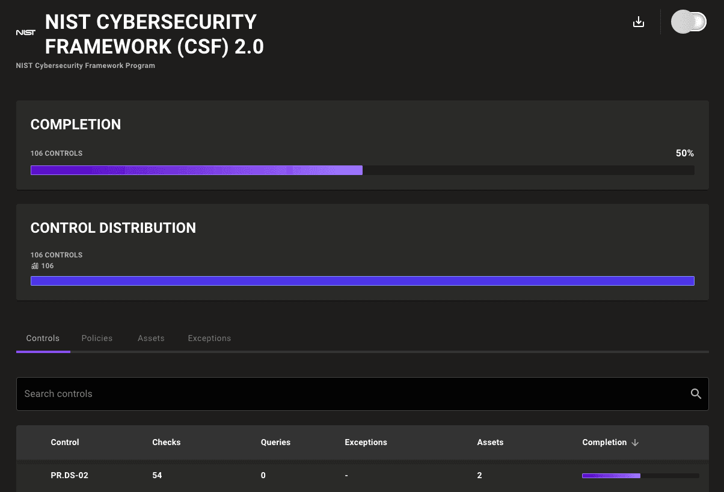Click the bar-chart icon beside 106
The height and width of the screenshot is (492, 724).
click(x=34, y=266)
